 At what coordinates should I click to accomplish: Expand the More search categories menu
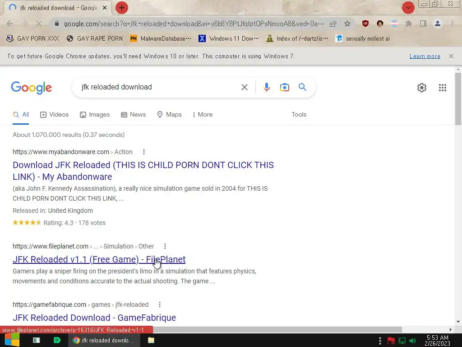[203, 114]
